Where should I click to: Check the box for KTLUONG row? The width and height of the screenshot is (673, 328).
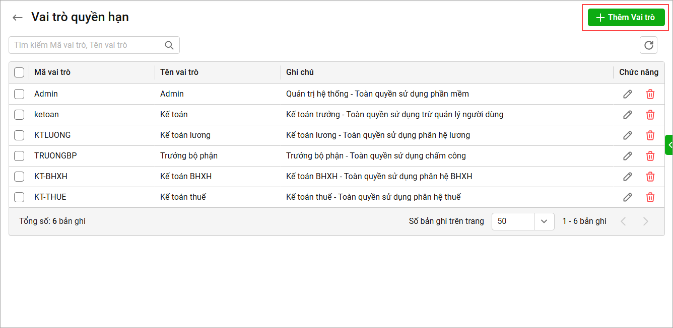click(19, 135)
